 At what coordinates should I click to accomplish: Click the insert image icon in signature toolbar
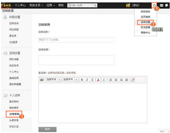pos(42,80)
